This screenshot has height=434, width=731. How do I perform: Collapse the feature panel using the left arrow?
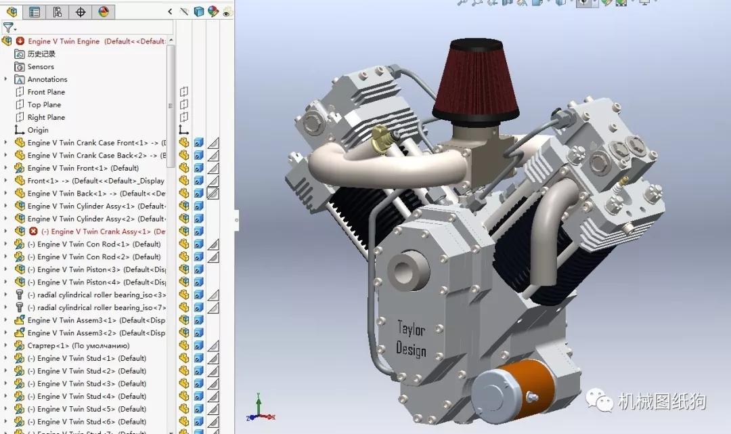tap(170, 11)
